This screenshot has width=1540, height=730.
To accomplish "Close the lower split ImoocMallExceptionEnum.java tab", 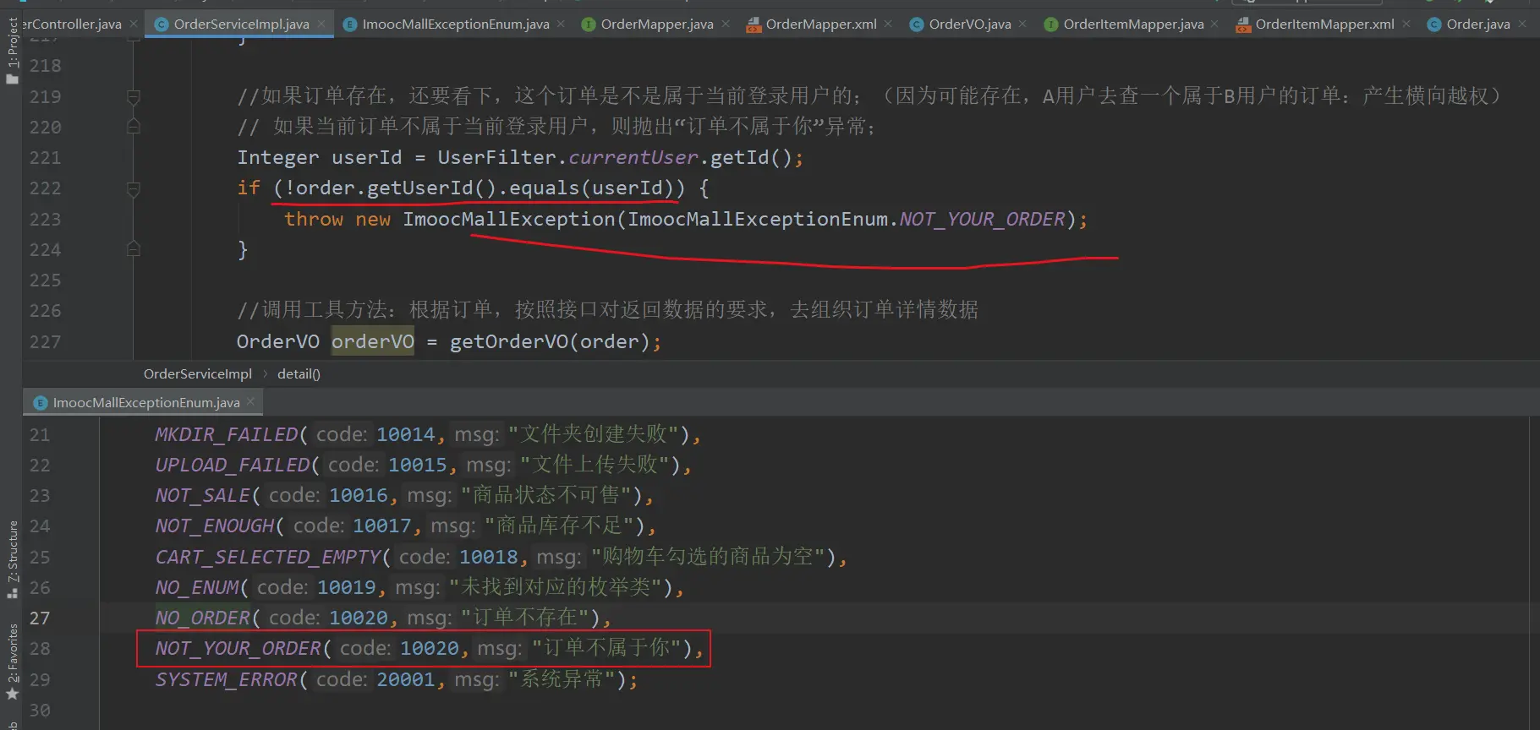I will tap(250, 402).
